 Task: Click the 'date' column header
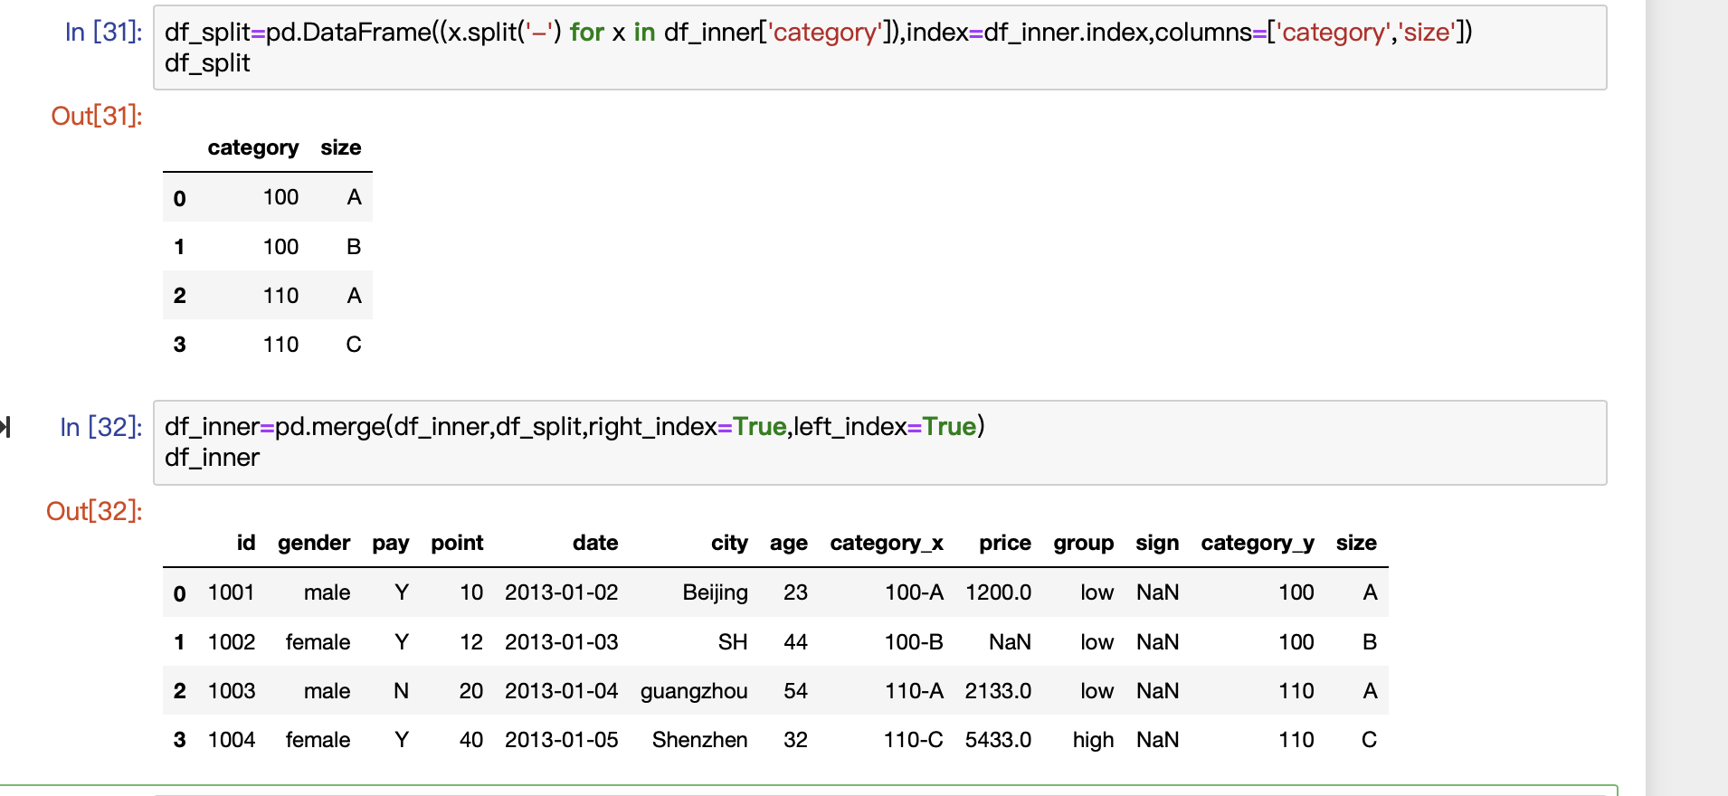click(x=594, y=543)
